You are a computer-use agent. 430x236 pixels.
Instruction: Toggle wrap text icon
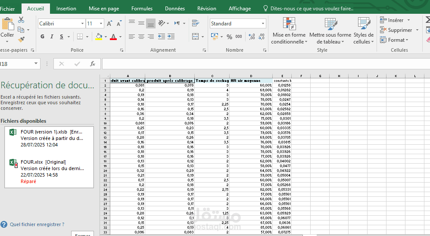pos(196,23)
